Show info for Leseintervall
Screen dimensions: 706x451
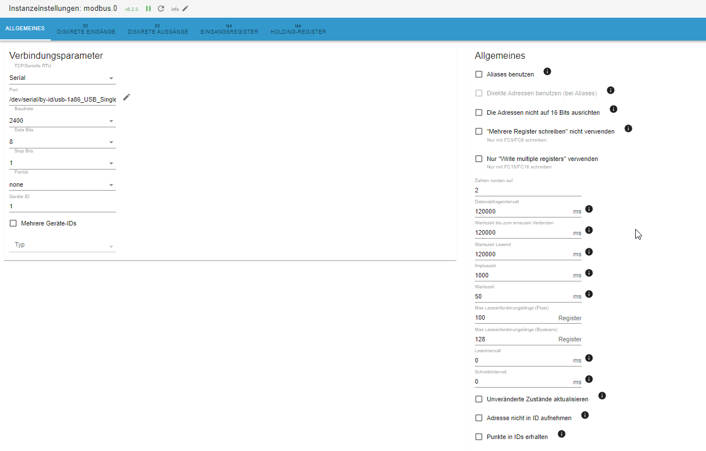pos(589,358)
